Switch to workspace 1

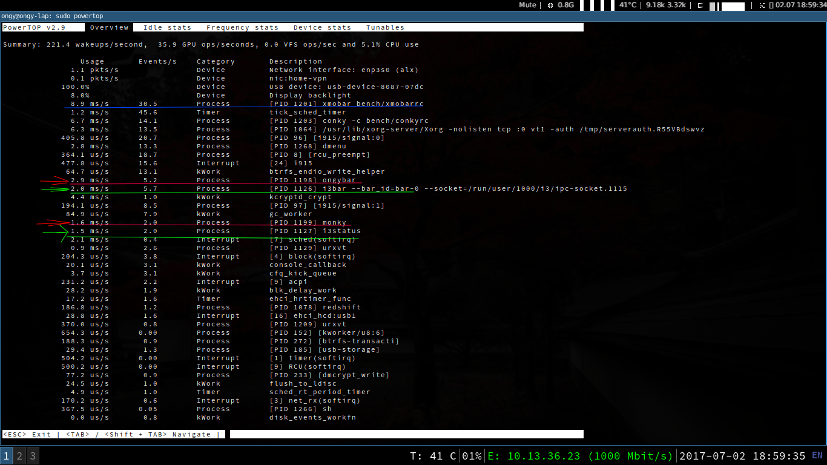(6, 456)
